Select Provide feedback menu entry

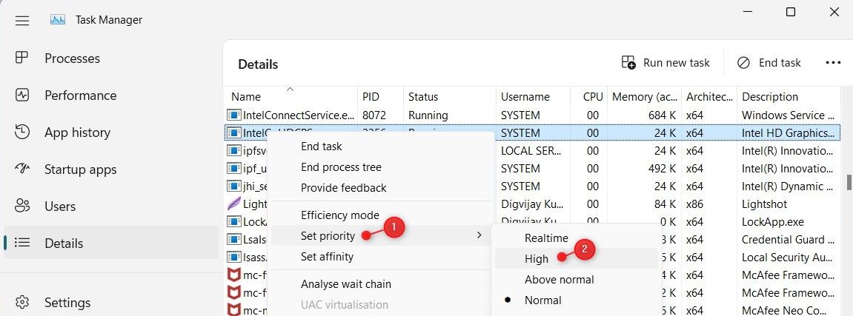point(379,188)
